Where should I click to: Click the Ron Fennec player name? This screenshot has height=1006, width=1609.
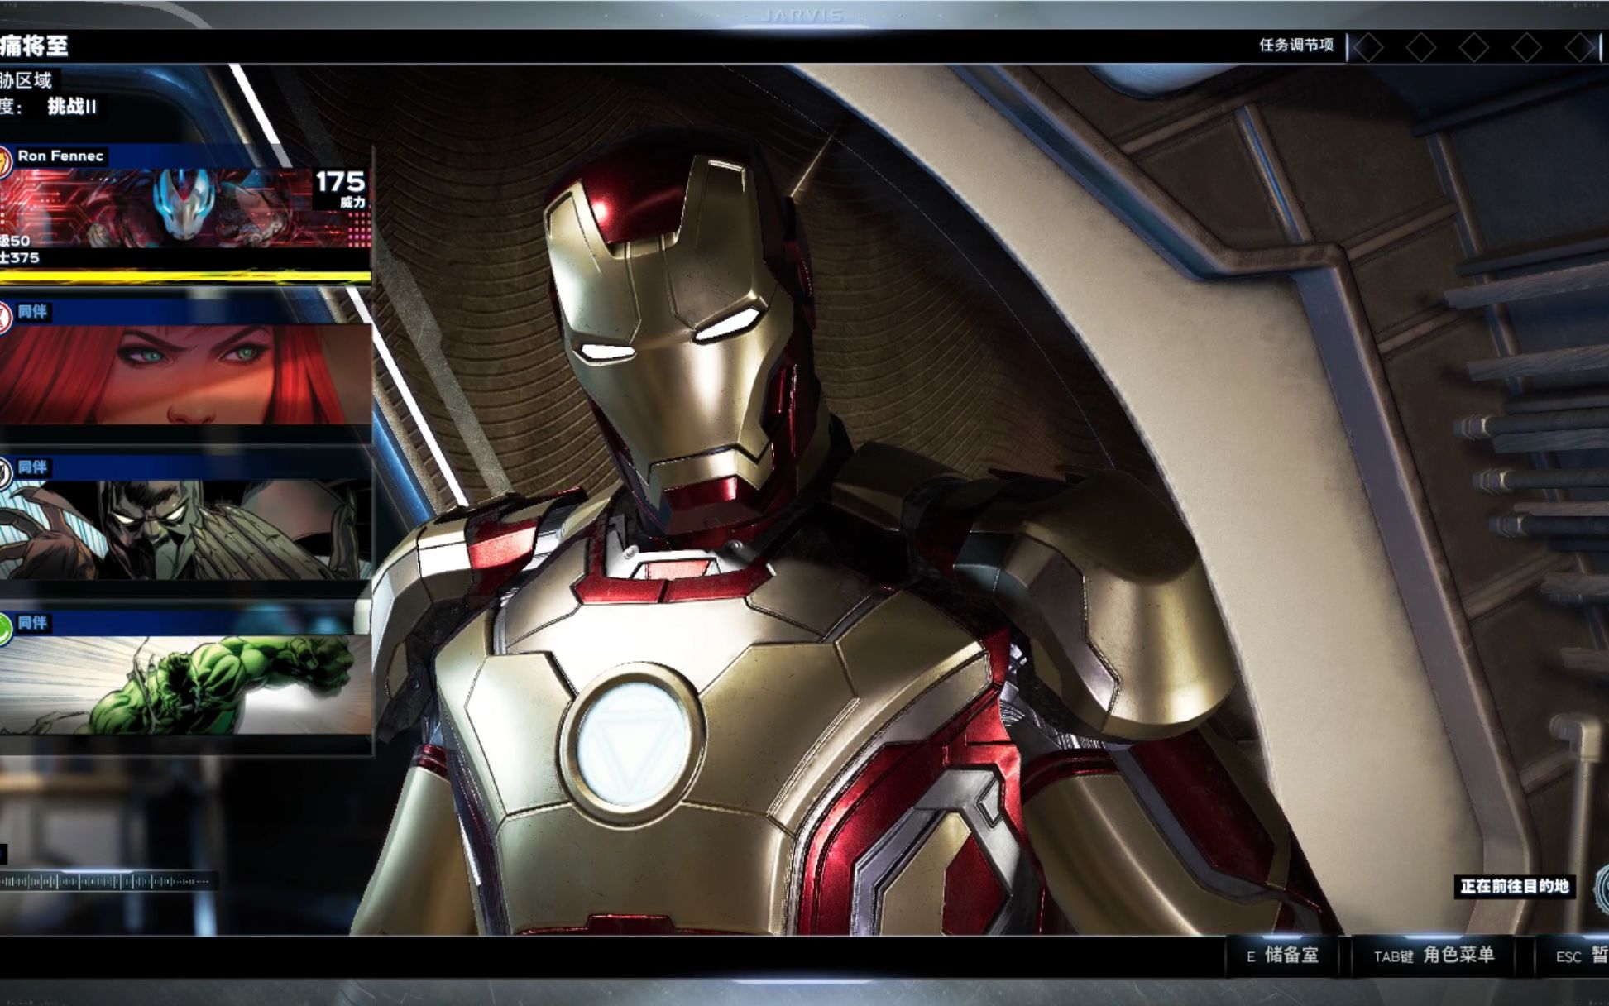[x=60, y=156]
